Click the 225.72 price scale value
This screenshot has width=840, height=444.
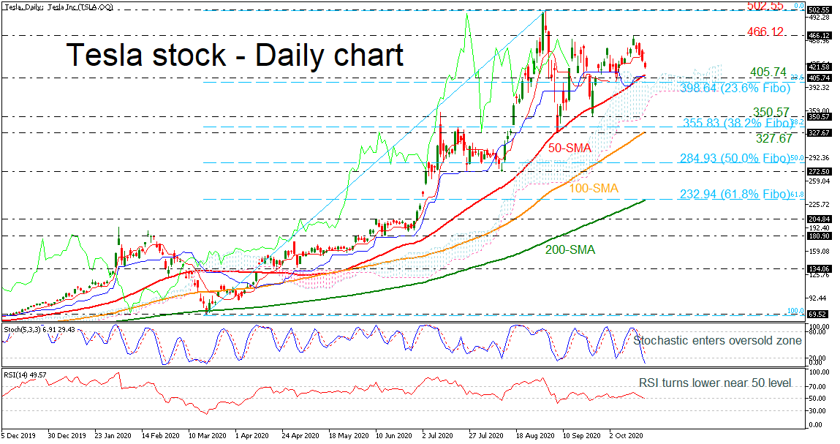click(819, 204)
